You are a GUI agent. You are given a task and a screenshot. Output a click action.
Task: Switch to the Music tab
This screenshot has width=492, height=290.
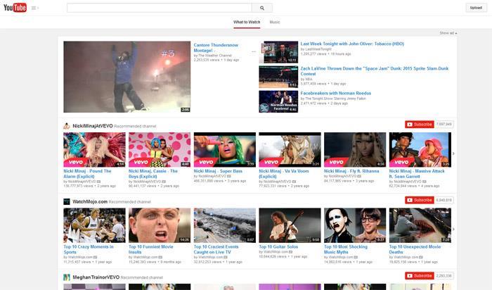click(x=275, y=22)
